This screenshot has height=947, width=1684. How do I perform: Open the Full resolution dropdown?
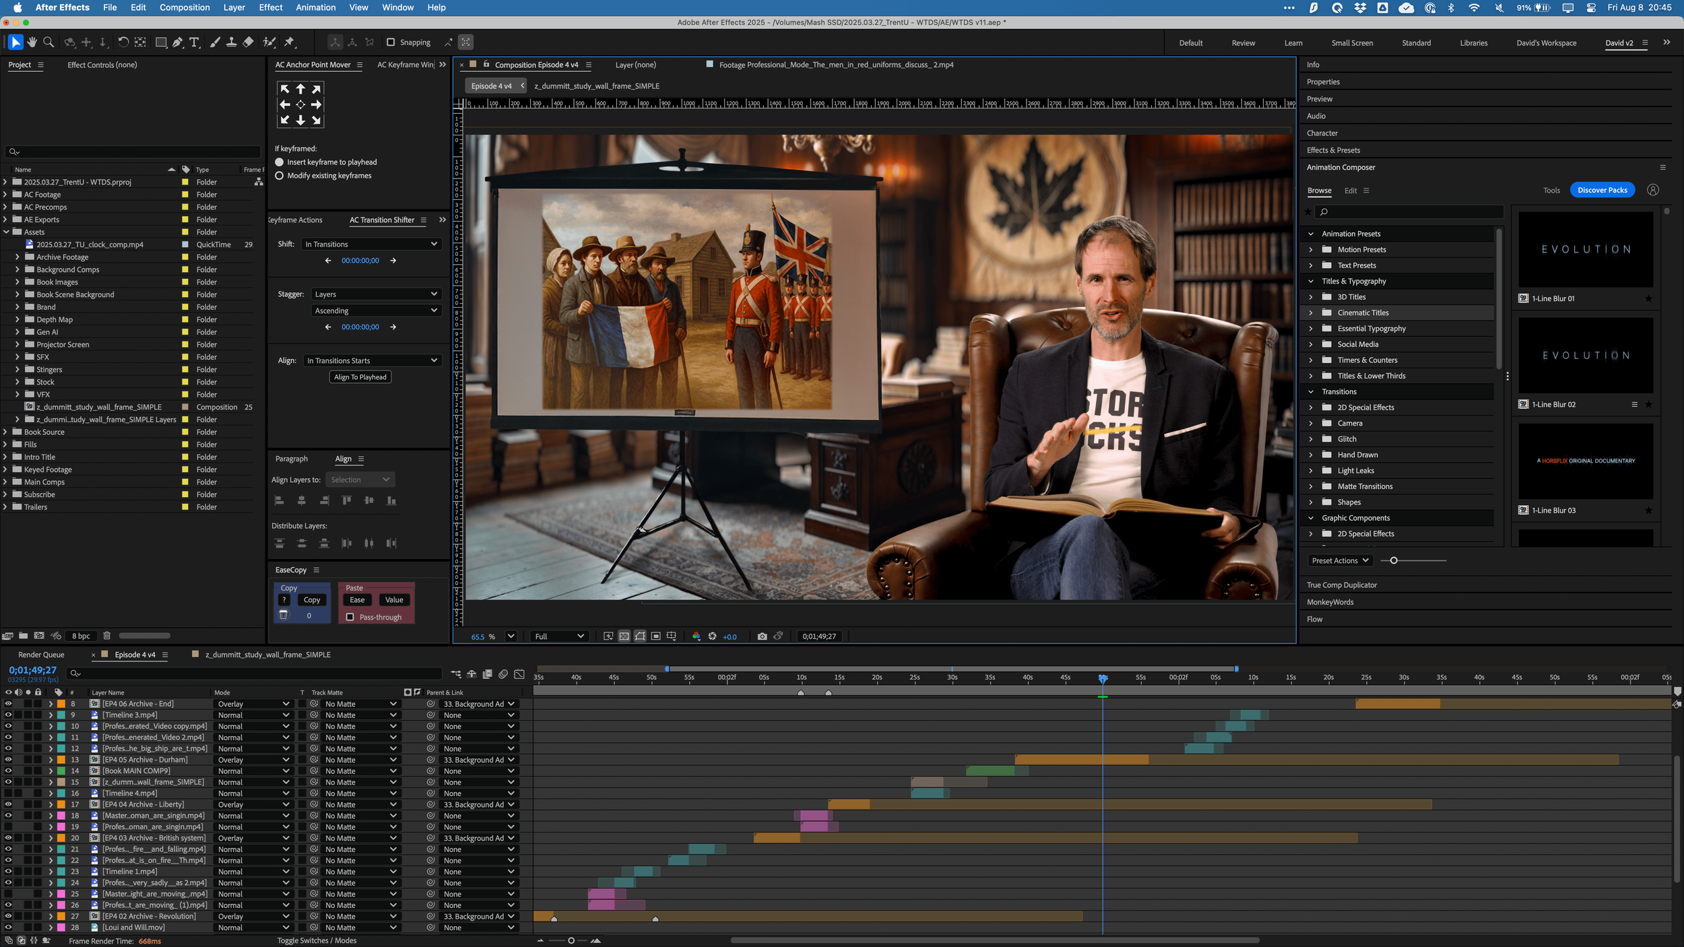pos(559,636)
